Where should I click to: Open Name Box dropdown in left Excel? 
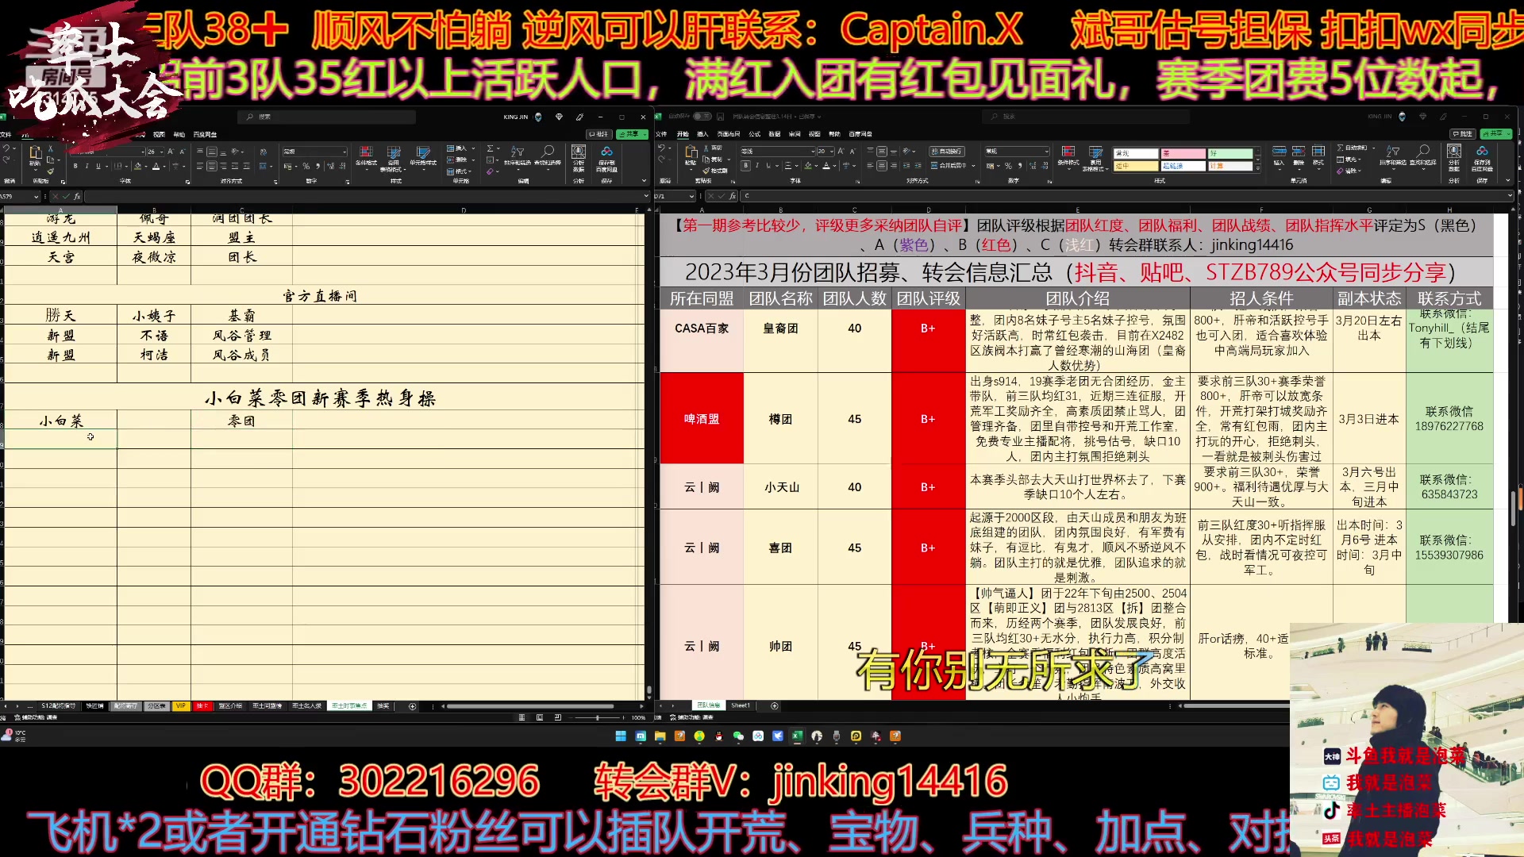click(36, 196)
